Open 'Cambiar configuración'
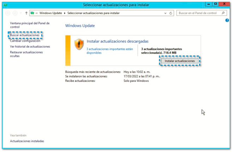This screenshot has height=152, width=233. (25, 41)
